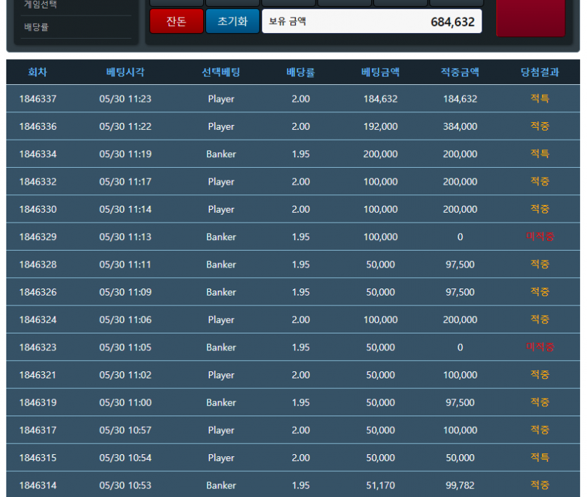Image resolution: width=587 pixels, height=497 pixels.
Task: Click the 베팅금액 column header
Action: coord(380,72)
